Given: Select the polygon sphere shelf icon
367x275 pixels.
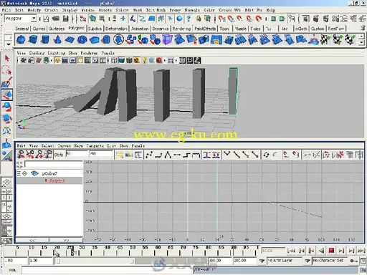Looking at the screenshot, I should (x=21, y=39).
